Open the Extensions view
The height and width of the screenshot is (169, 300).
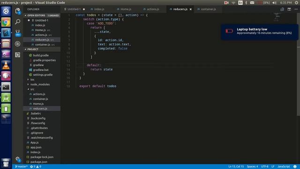18,55
